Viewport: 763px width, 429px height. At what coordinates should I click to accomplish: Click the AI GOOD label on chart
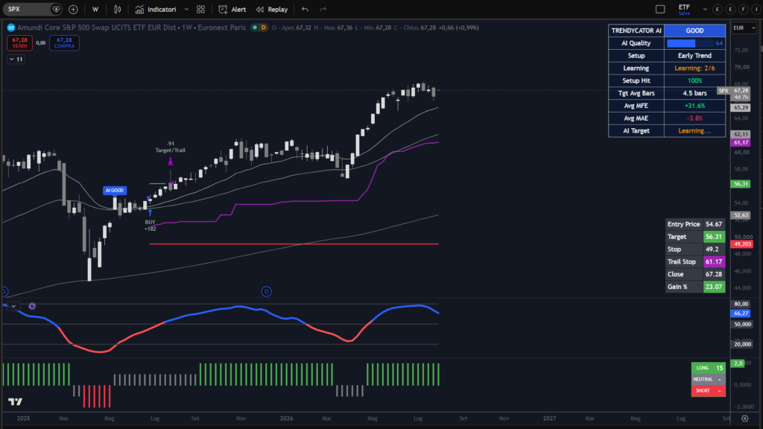click(x=114, y=191)
